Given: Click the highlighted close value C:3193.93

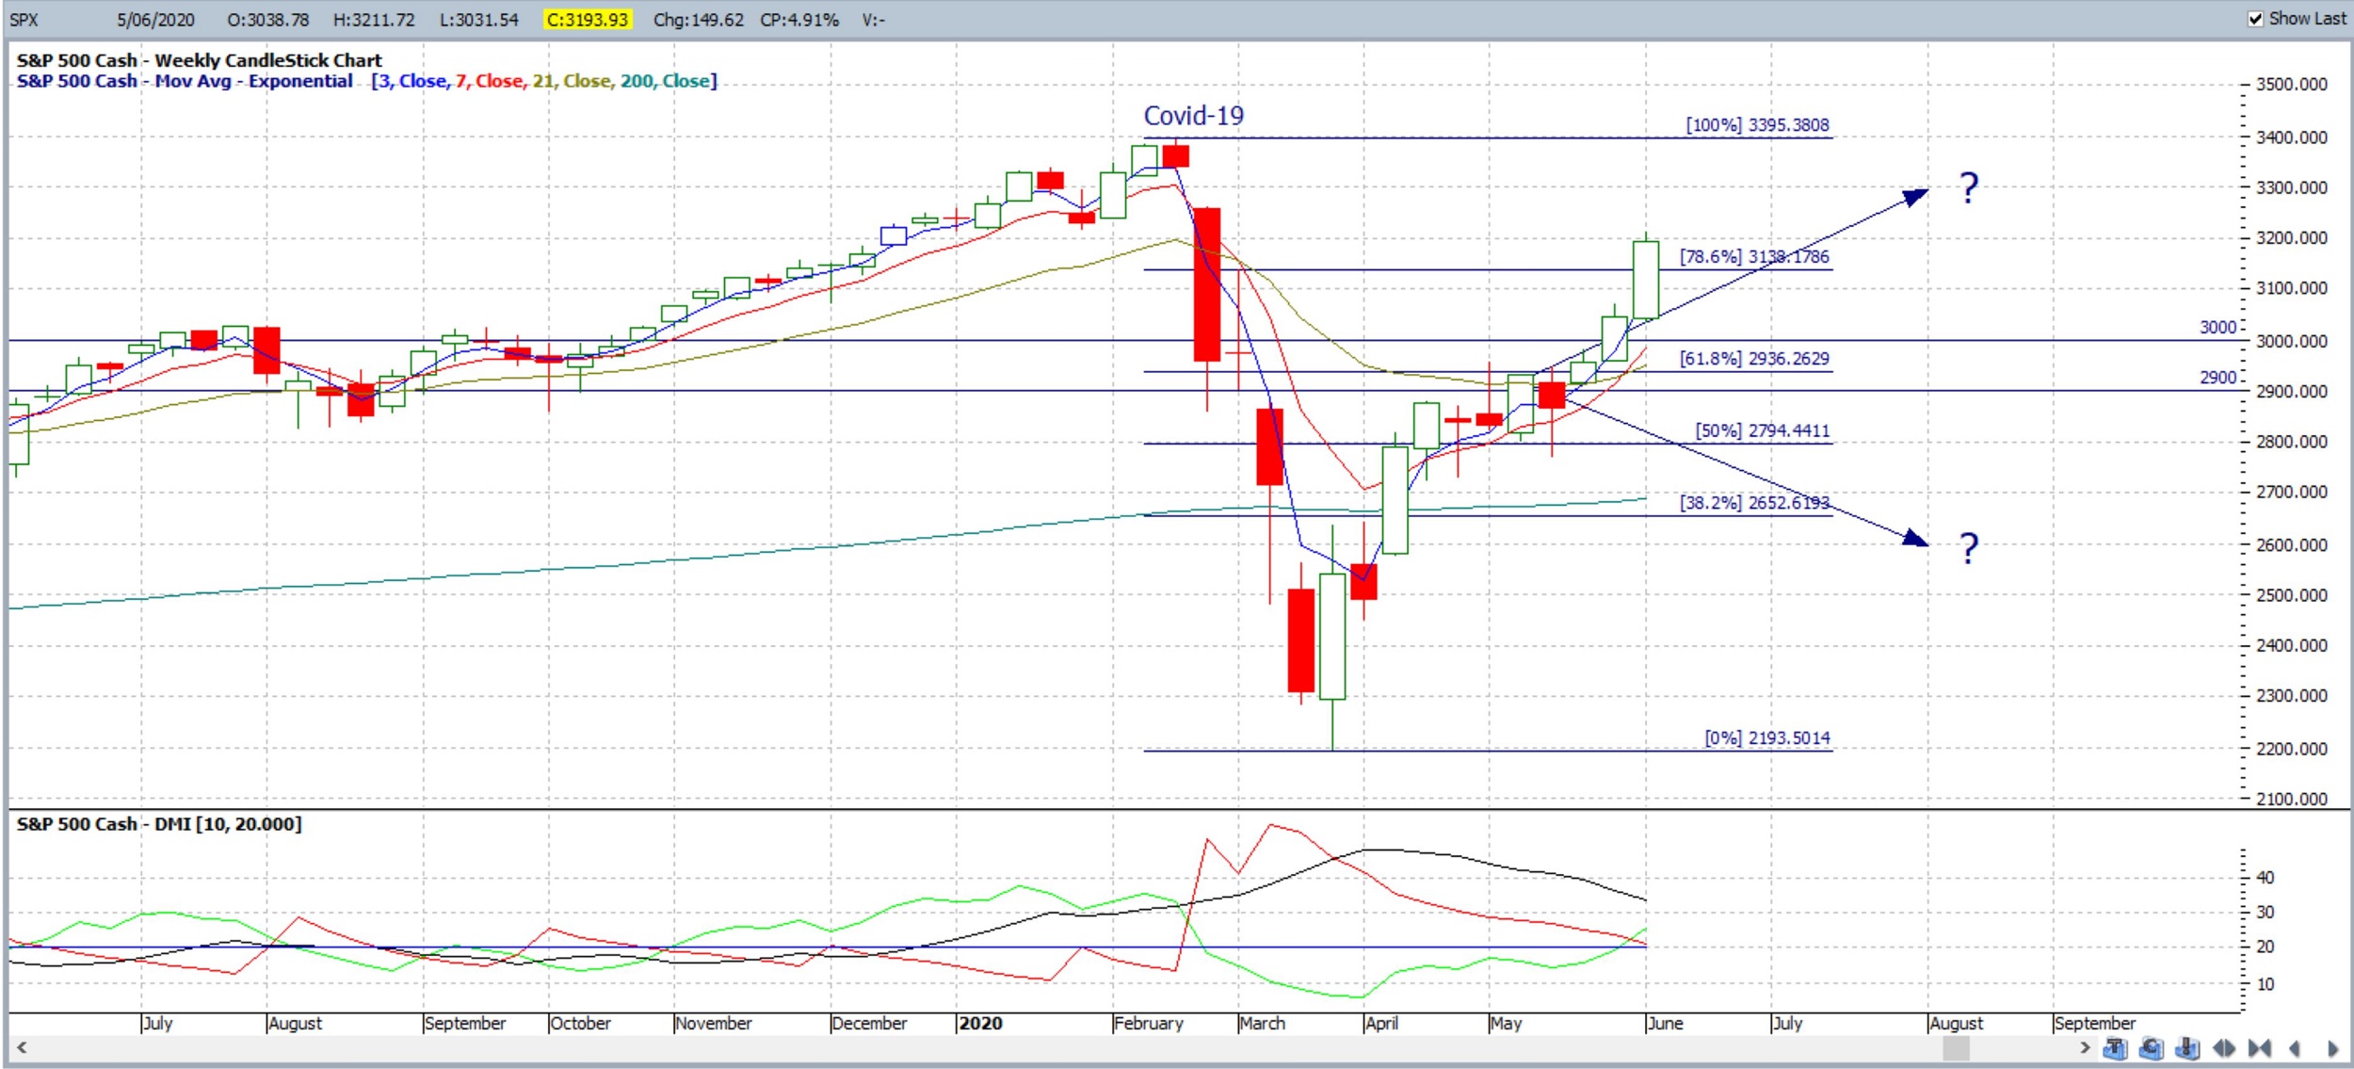Looking at the screenshot, I should [x=587, y=20].
